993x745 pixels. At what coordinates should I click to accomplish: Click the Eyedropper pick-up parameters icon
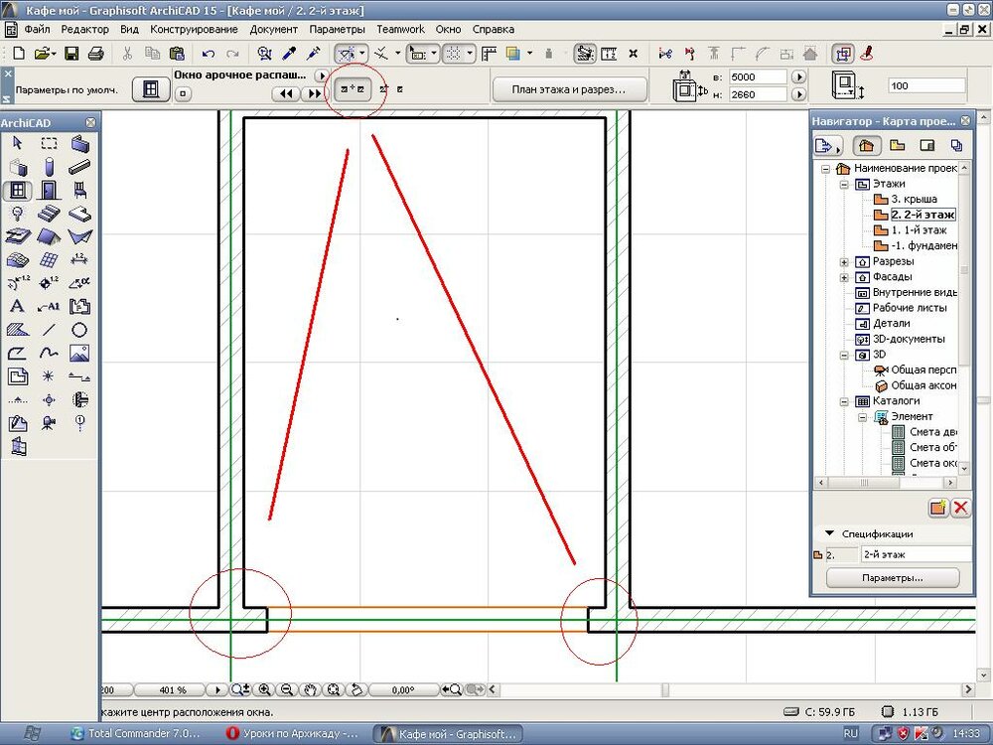click(x=290, y=53)
